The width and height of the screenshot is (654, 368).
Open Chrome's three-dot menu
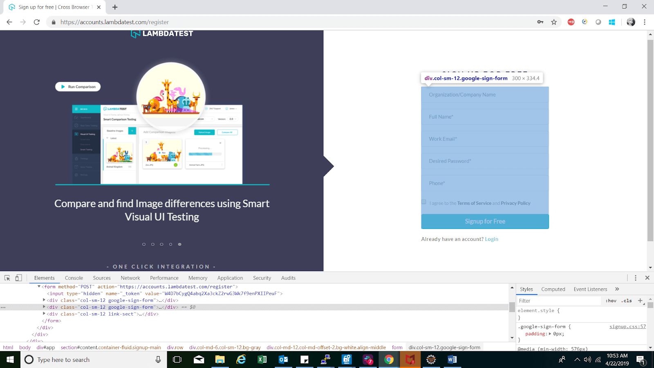pyautogui.click(x=645, y=22)
